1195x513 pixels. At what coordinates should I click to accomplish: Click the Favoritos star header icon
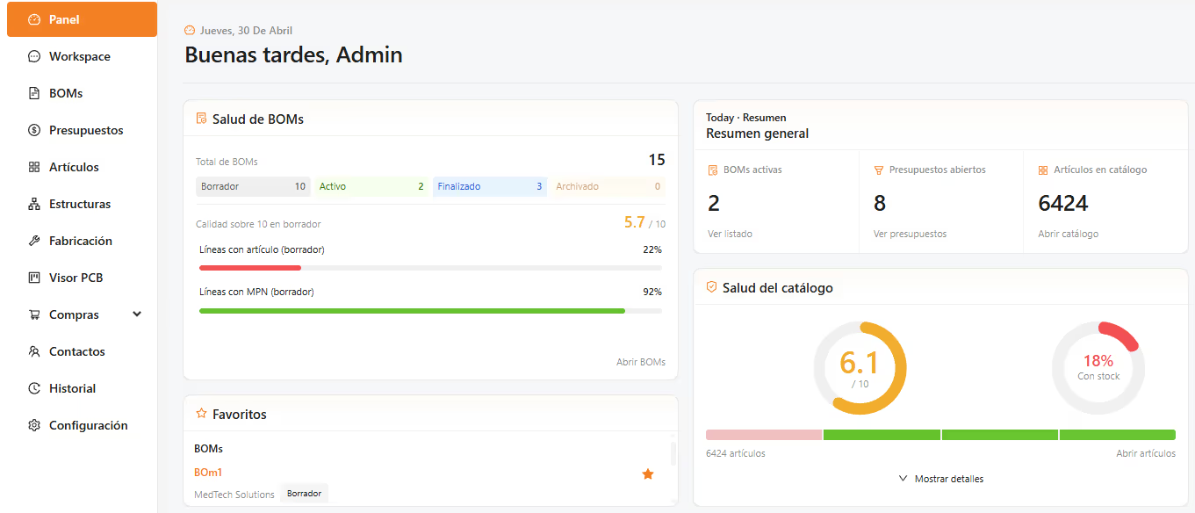coord(201,414)
